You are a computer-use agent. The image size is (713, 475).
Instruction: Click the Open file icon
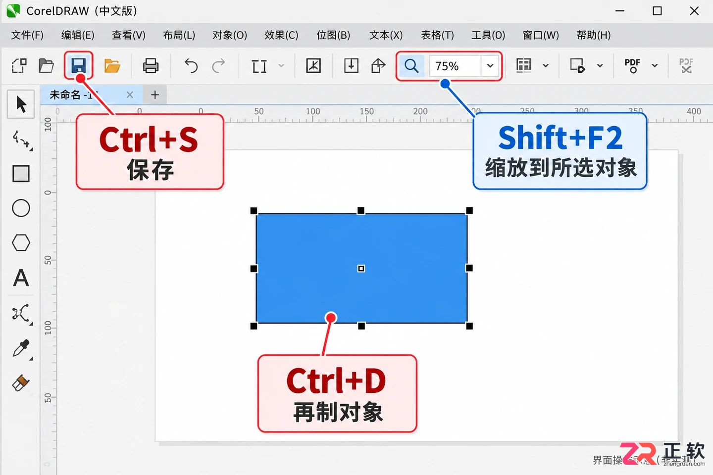coord(46,65)
